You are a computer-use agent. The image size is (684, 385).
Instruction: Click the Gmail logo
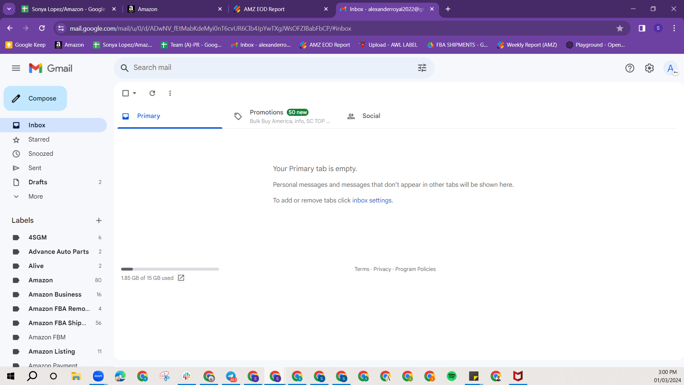click(x=51, y=68)
